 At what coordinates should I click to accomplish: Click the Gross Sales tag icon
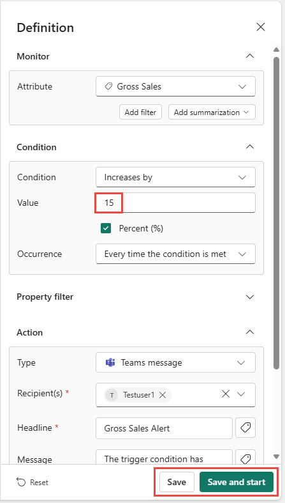[x=108, y=86]
